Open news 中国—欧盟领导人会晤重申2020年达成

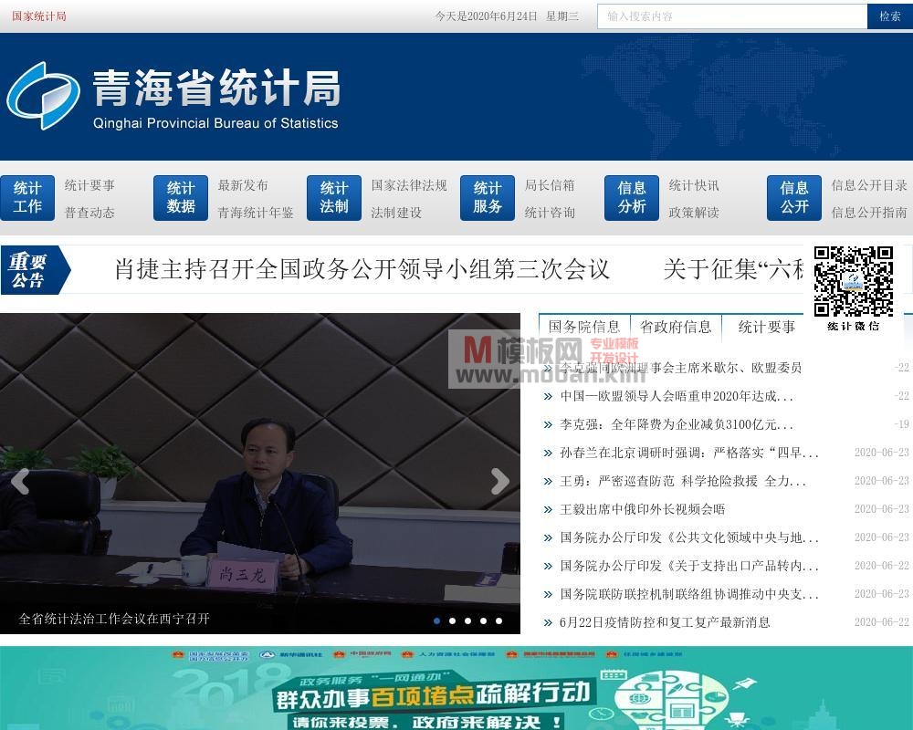(677, 396)
